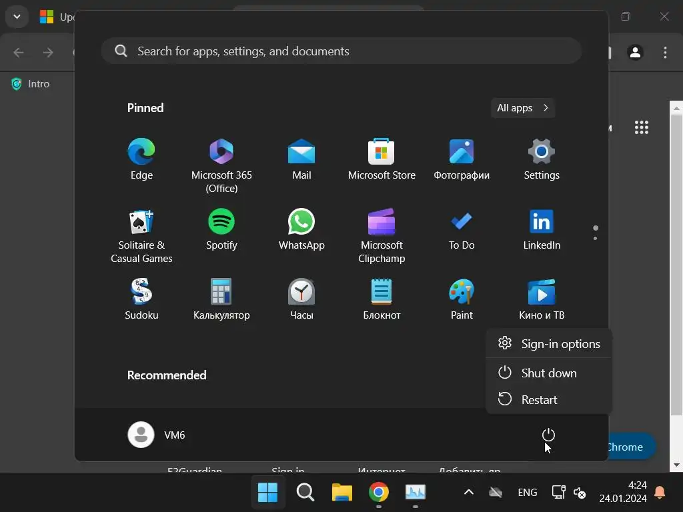Launch Paint

pyautogui.click(x=462, y=299)
